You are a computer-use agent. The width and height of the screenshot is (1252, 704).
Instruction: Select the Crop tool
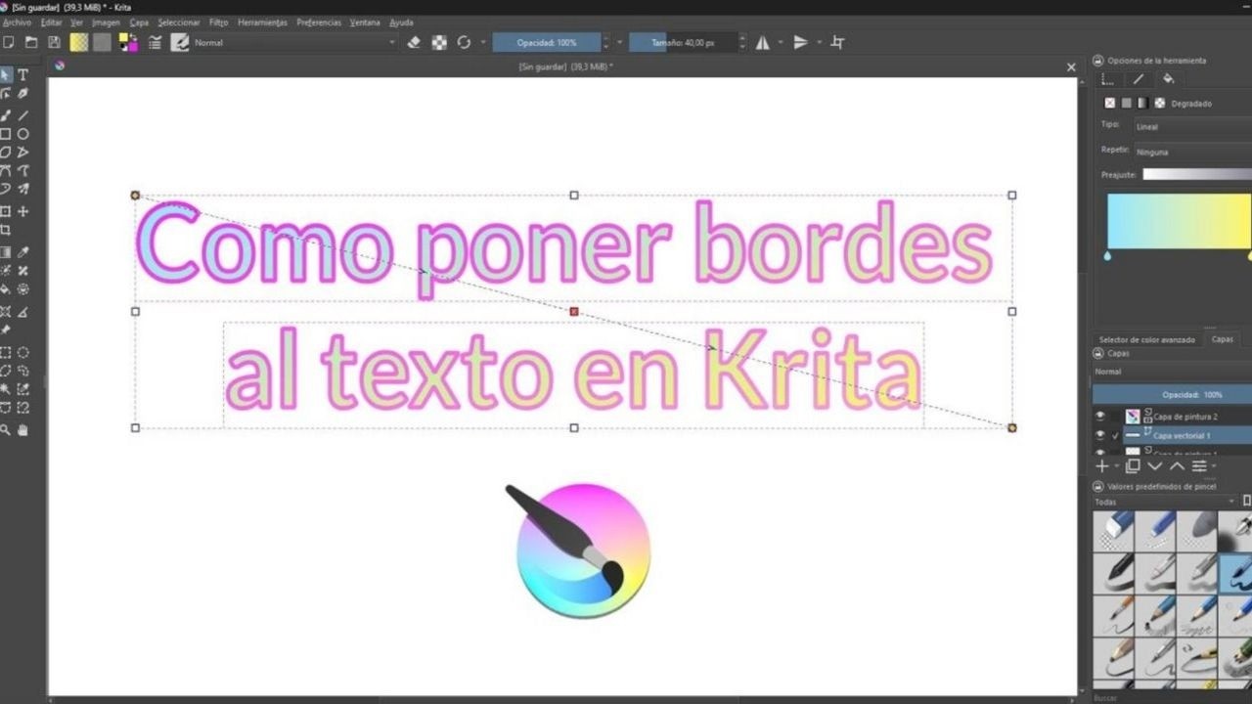tap(6, 230)
